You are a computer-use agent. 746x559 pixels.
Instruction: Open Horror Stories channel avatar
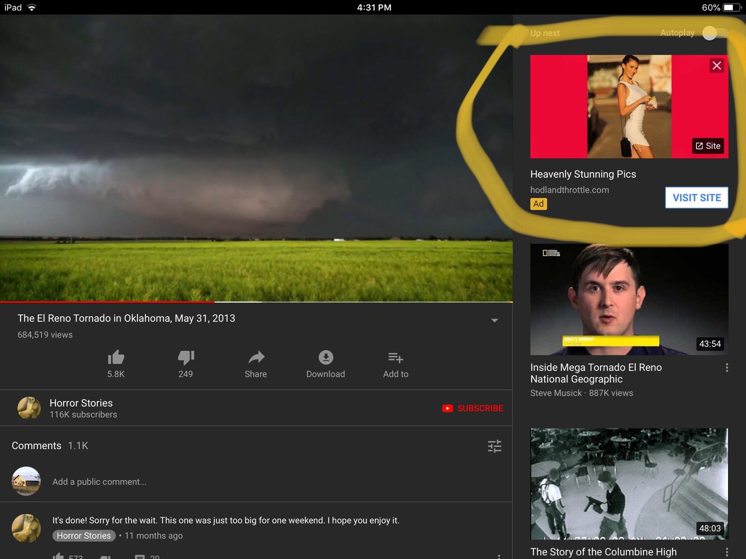(x=29, y=408)
